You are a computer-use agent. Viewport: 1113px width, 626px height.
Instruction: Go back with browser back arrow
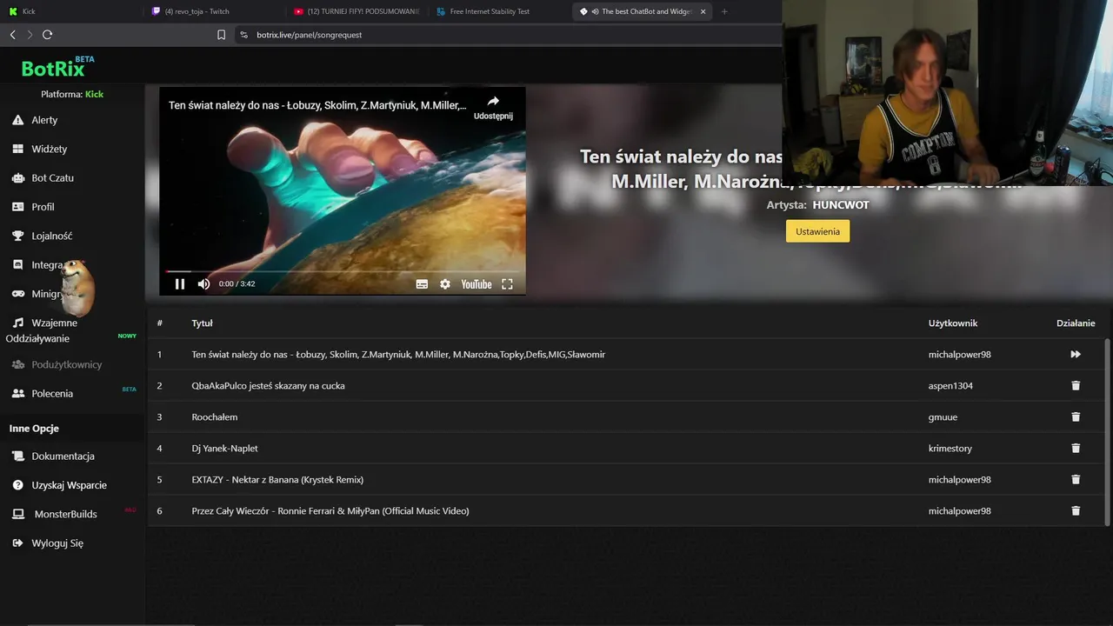(x=12, y=35)
